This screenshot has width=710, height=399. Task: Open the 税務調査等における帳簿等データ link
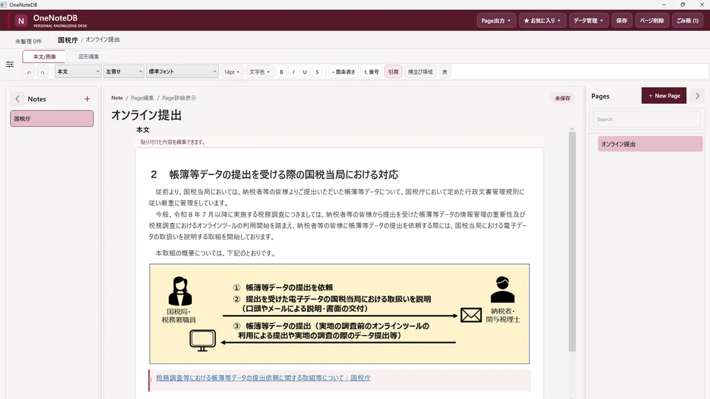click(263, 378)
